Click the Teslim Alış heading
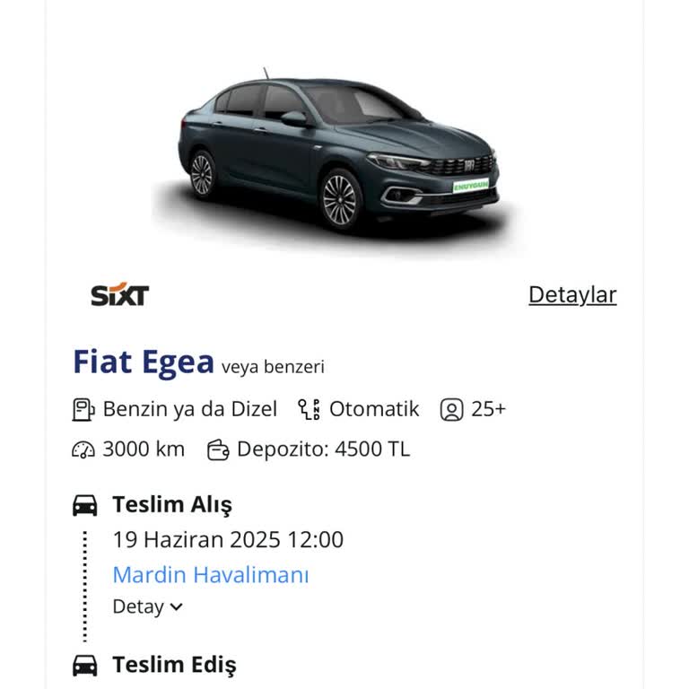 (x=171, y=505)
